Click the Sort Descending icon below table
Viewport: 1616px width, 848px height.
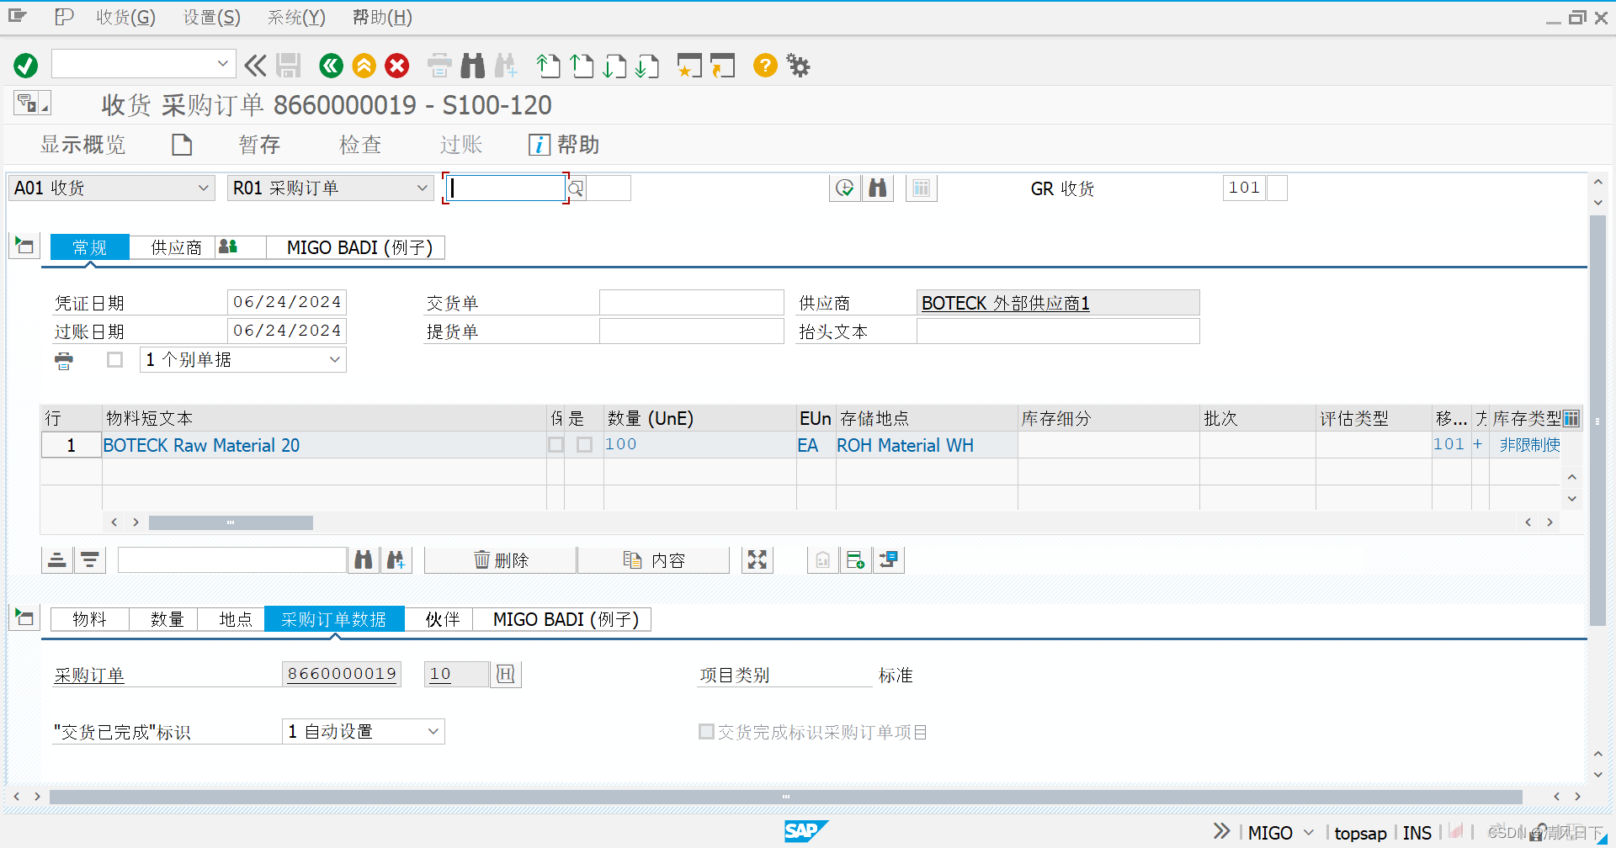coord(90,559)
